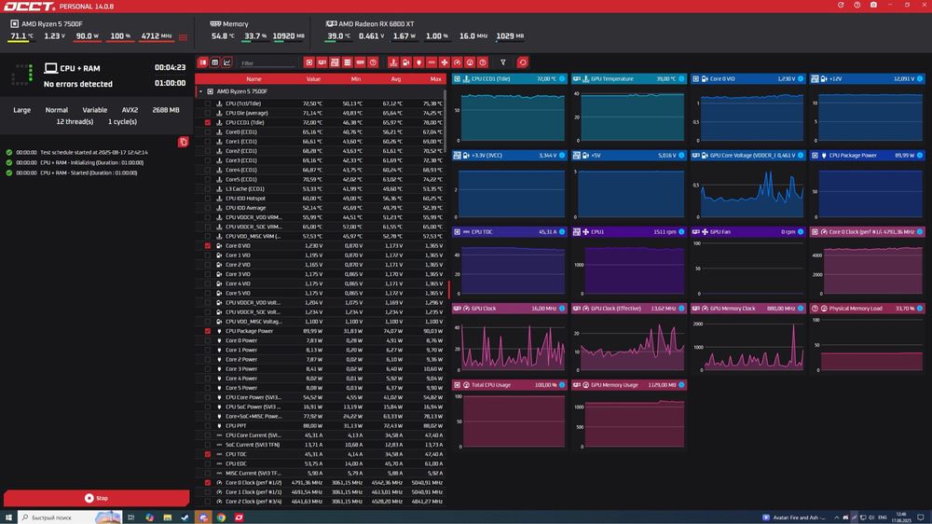Viewport: 932px width, 524px height.
Task: Filter sensors by voltage type icon
Action: (x=406, y=62)
